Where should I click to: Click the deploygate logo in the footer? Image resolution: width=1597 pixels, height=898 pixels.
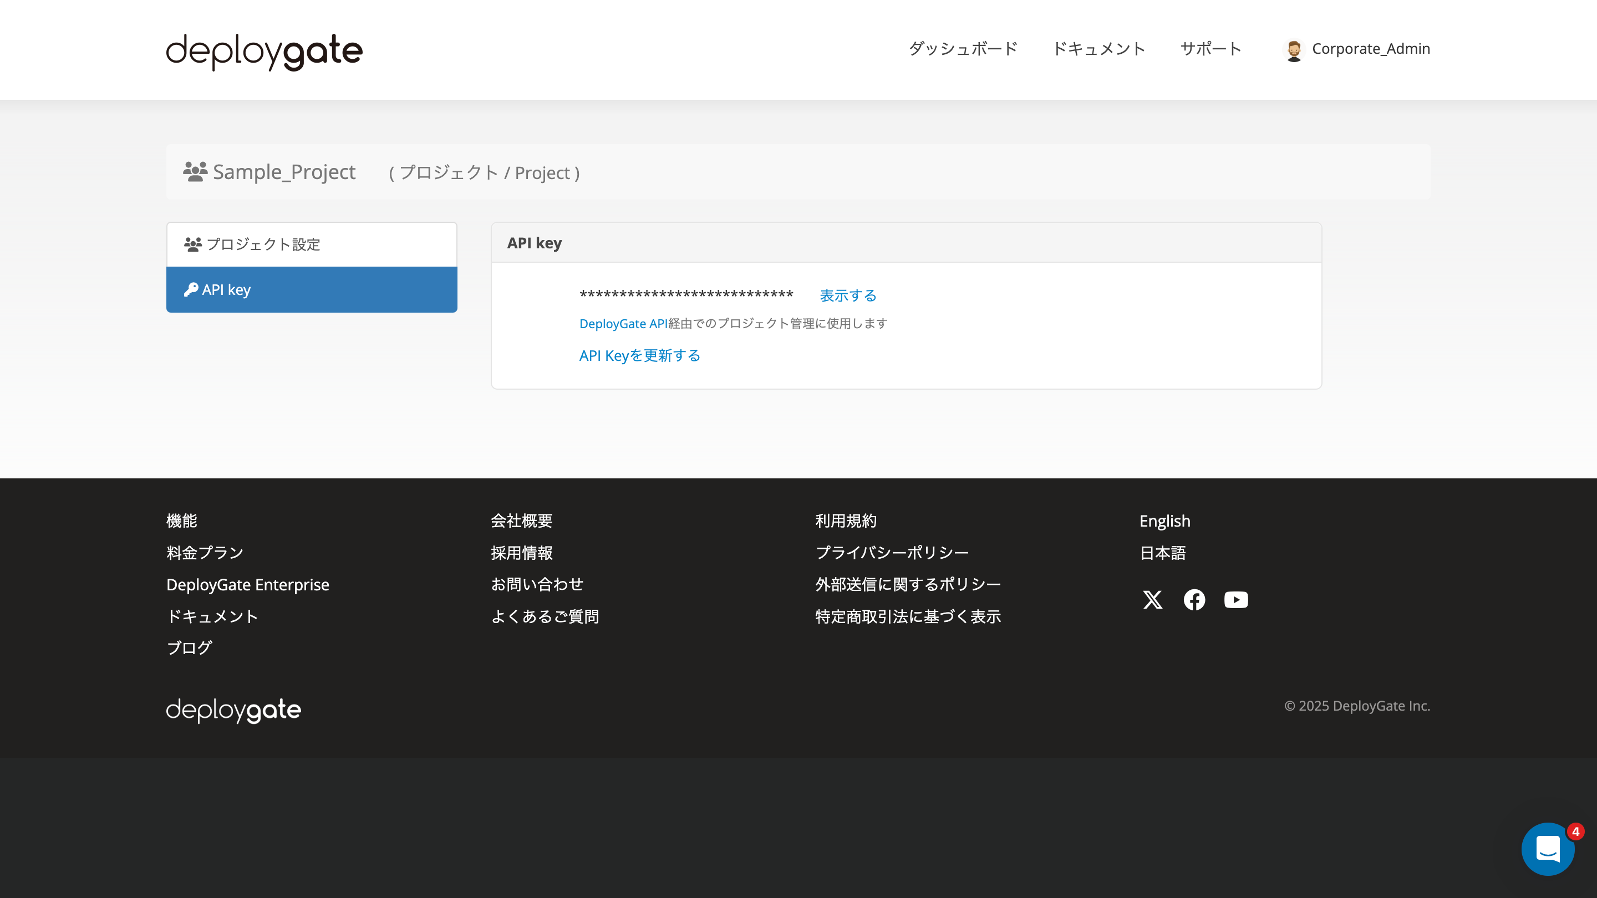[x=232, y=710]
